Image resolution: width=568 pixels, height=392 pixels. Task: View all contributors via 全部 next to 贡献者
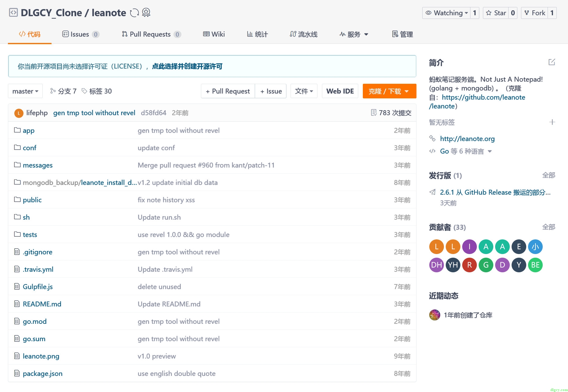[548, 227]
